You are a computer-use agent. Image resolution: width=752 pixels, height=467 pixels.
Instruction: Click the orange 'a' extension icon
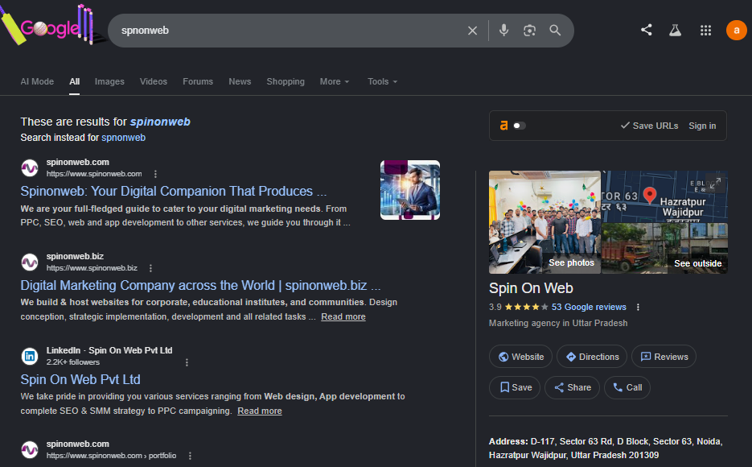coord(503,126)
